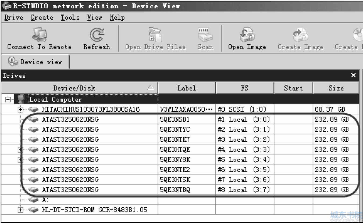Viewport: 363px width, 223px height.
Task: Click the #8 Local (3:7) cell
Action: pyautogui.click(x=245, y=190)
